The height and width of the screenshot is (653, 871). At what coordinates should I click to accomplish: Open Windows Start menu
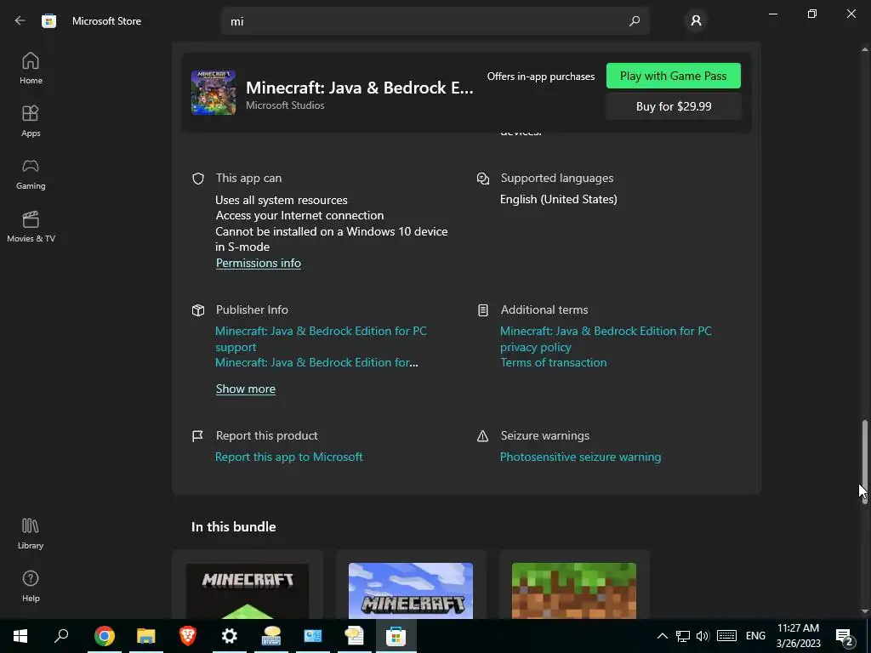[x=20, y=636]
